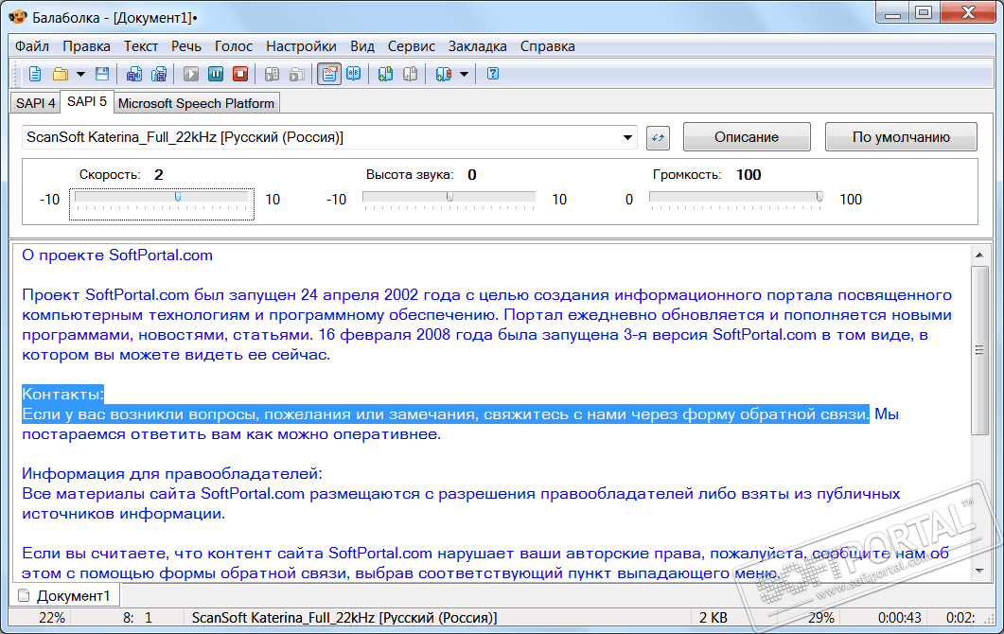
Task: Click the '29%' progress in status bar
Action: point(820,617)
